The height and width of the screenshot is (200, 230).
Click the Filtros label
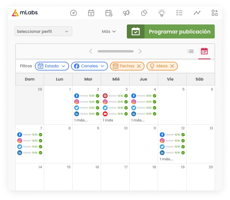pos(26,66)
